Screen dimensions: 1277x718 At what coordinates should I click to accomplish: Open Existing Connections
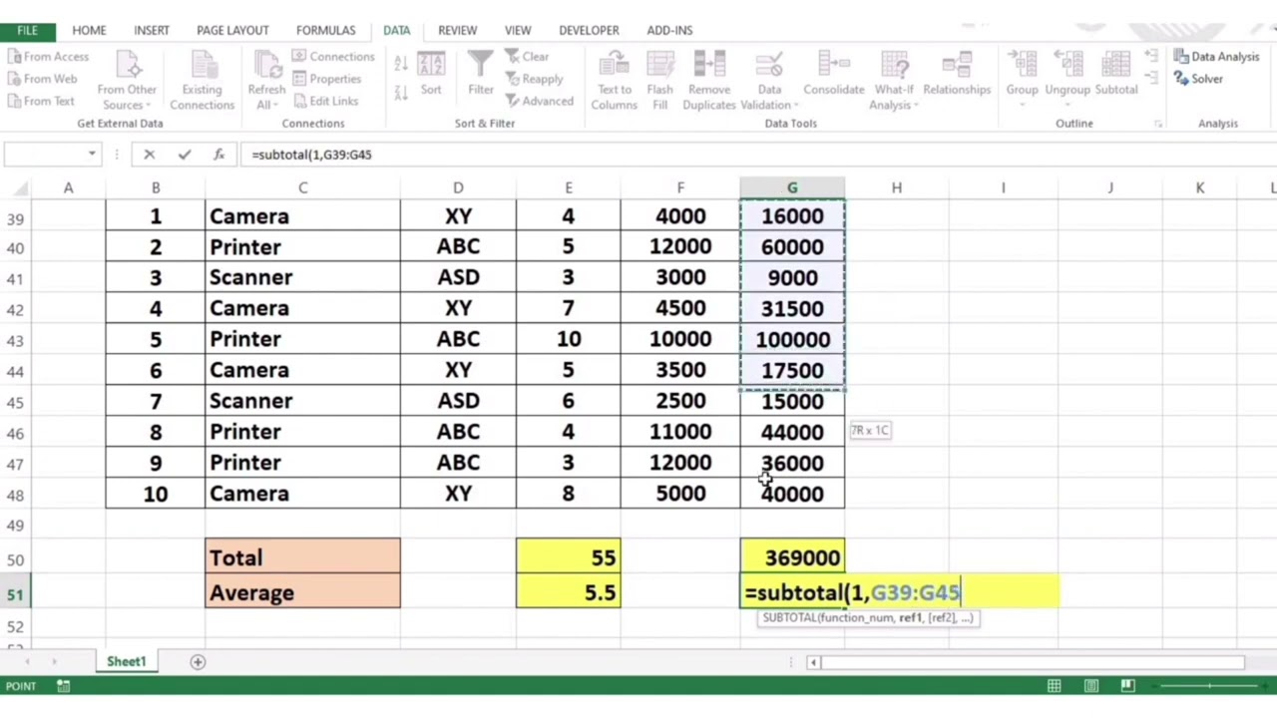point(202,81)
